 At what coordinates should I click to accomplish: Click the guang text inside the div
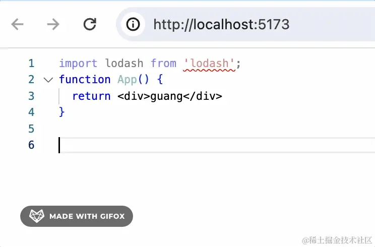pyautogui.click(x=166, y=97)
